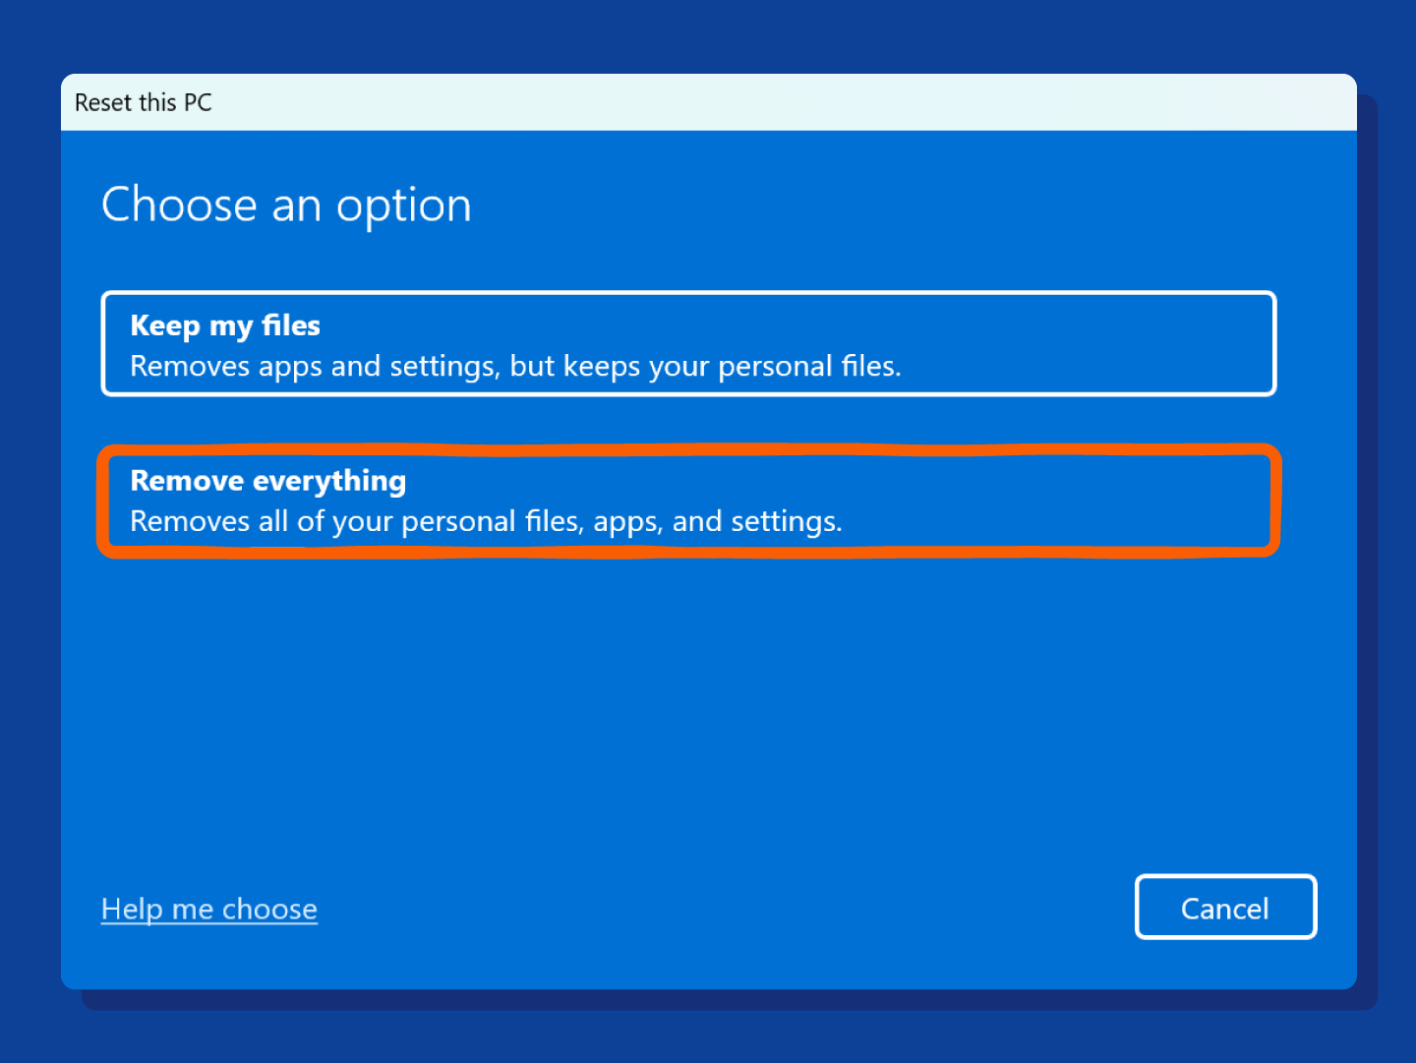Click the underlined Help me choose link
Screen dimensions: 1416x1063
pos(208,908)
